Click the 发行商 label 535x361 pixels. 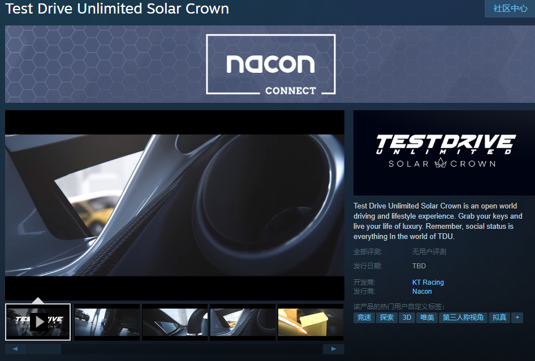pos(364,292)
